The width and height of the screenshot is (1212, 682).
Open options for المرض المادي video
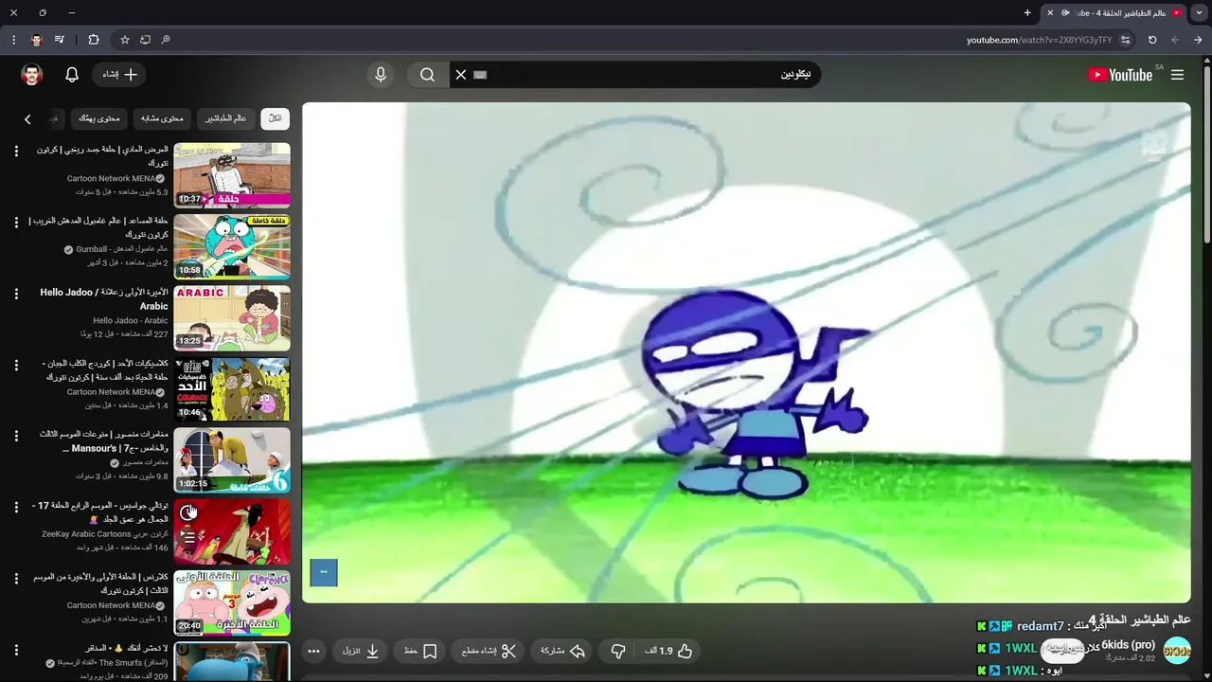[x=16, y=151]
